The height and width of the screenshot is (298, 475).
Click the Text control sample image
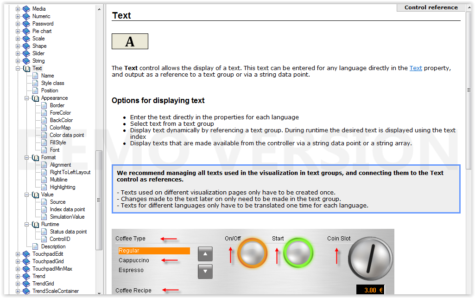pos(130,41)
